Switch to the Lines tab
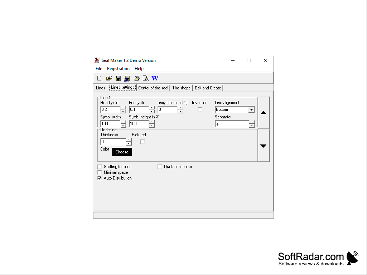Screen dimensions: 367x275 click(100, 88)
